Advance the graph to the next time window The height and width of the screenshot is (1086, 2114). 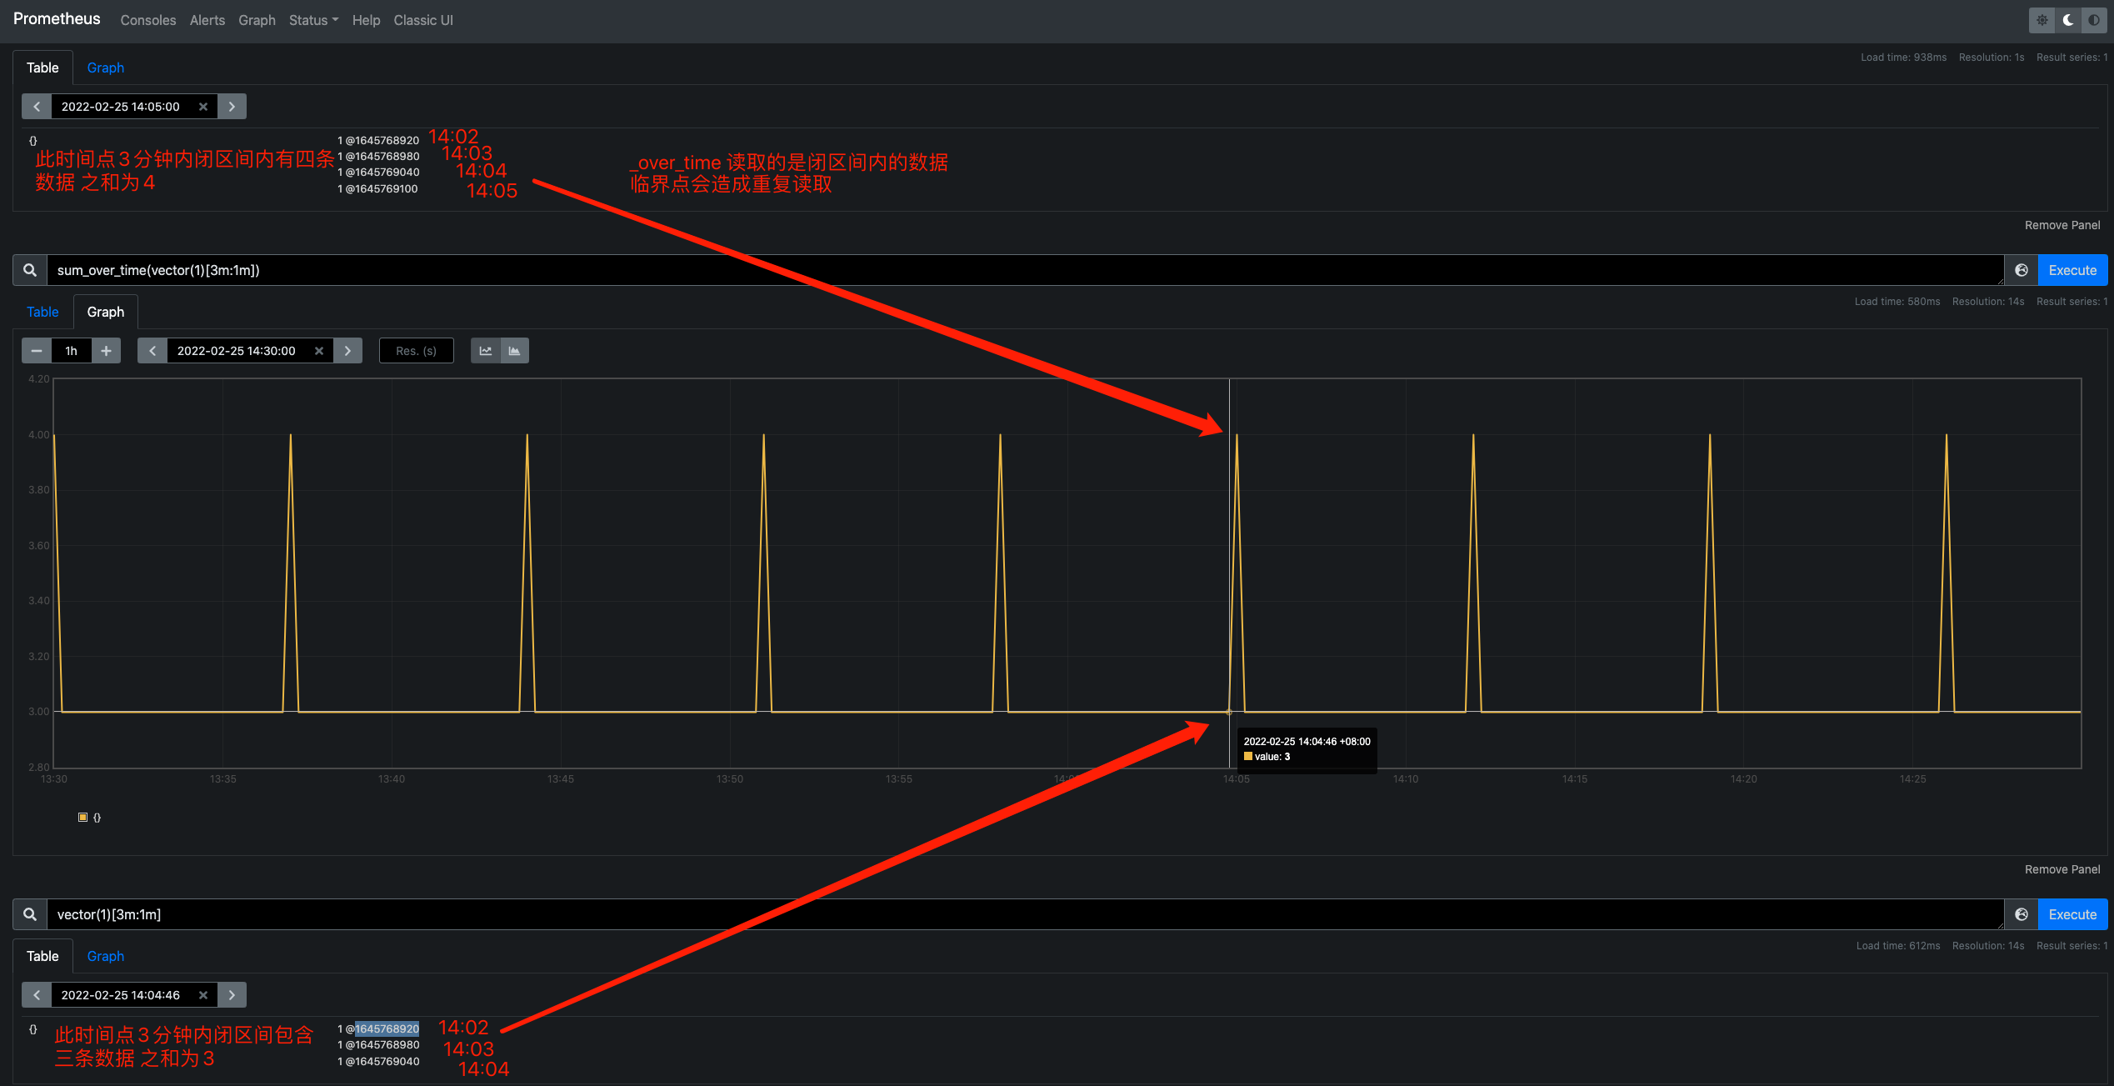(x=347, y=350)
